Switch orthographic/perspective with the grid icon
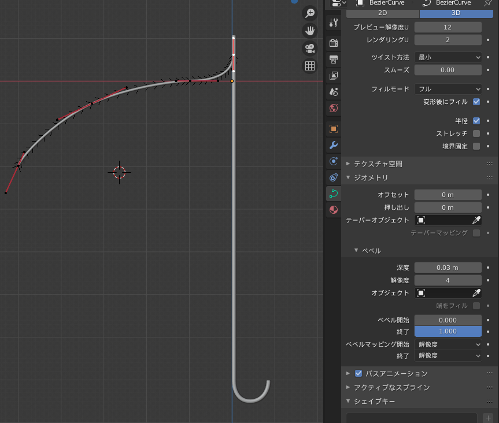Viewport: 499px width, 423px height. (310, 66)
